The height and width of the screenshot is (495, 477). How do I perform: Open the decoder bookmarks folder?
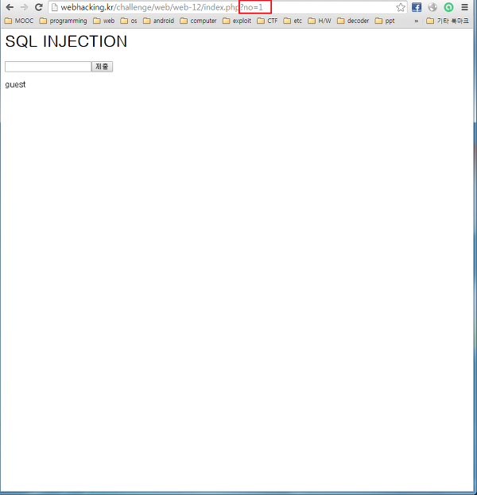tap(353, 21)
